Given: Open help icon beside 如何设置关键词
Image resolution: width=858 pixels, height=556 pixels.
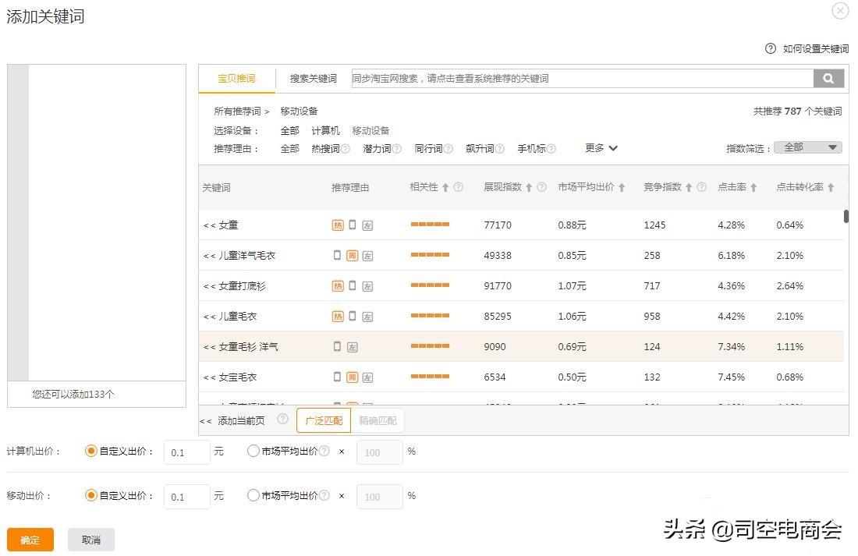Looking at the screenshot, I should coord(771,48).
